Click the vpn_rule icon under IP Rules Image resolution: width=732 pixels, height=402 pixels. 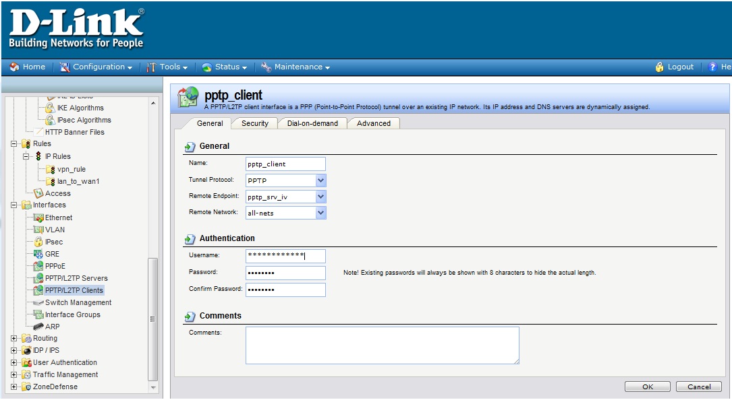click(51, 169)
